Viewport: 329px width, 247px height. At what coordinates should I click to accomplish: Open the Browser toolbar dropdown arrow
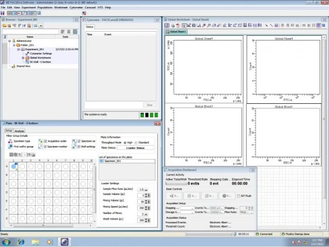[41, 26]
